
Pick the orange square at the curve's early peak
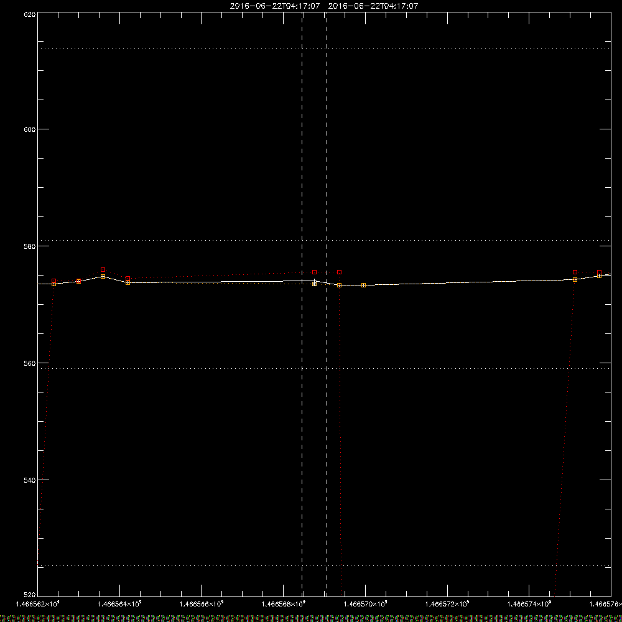(103, 277)
